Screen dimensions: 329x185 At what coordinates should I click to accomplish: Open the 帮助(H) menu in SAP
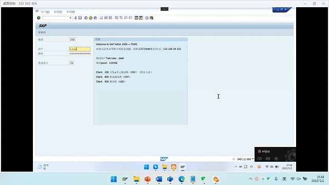point(70,12)
